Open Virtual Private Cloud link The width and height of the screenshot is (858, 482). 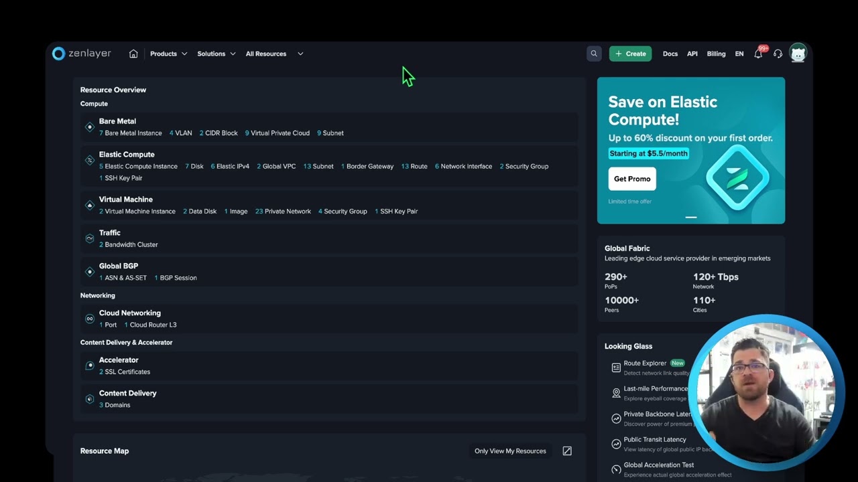278,133
